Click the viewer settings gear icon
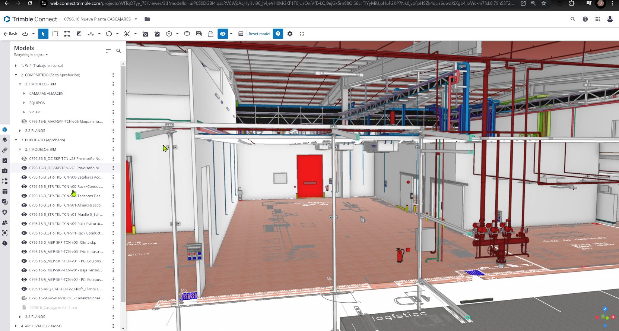The width and height of the screenshot is (619, 331). tap(290, 34)
